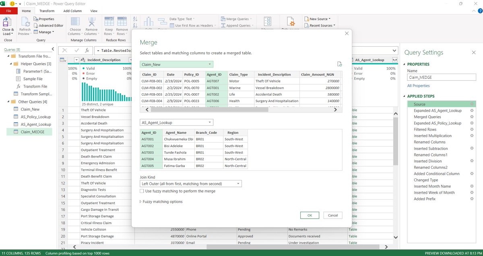Image resolution: width=483 pixels, height=256 pixels.
Task: Switch to the Transform tab
Action: (x=47, y=11)
